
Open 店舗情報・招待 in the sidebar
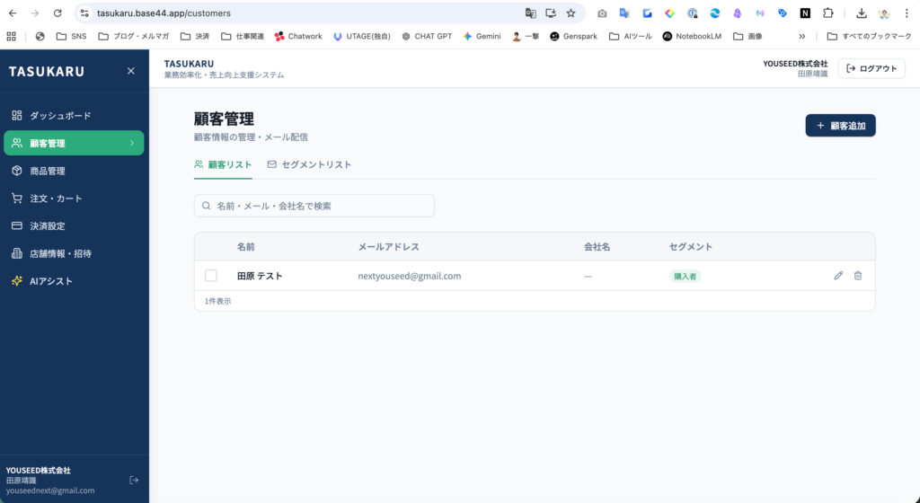(x=60, y=254)
